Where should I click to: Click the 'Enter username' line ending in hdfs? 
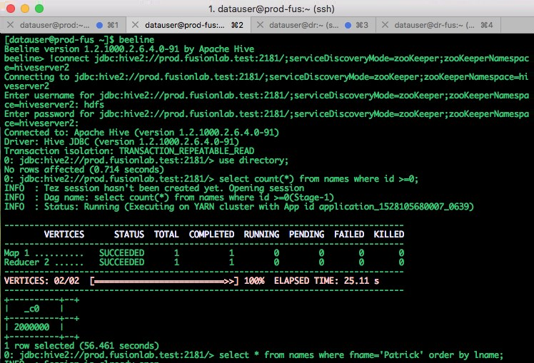click(x=266, y=100)
